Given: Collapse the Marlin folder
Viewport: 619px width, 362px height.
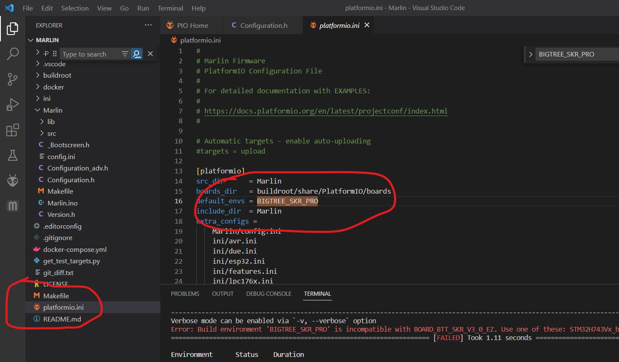Looking at the screenshot, I should pos(52,110).
